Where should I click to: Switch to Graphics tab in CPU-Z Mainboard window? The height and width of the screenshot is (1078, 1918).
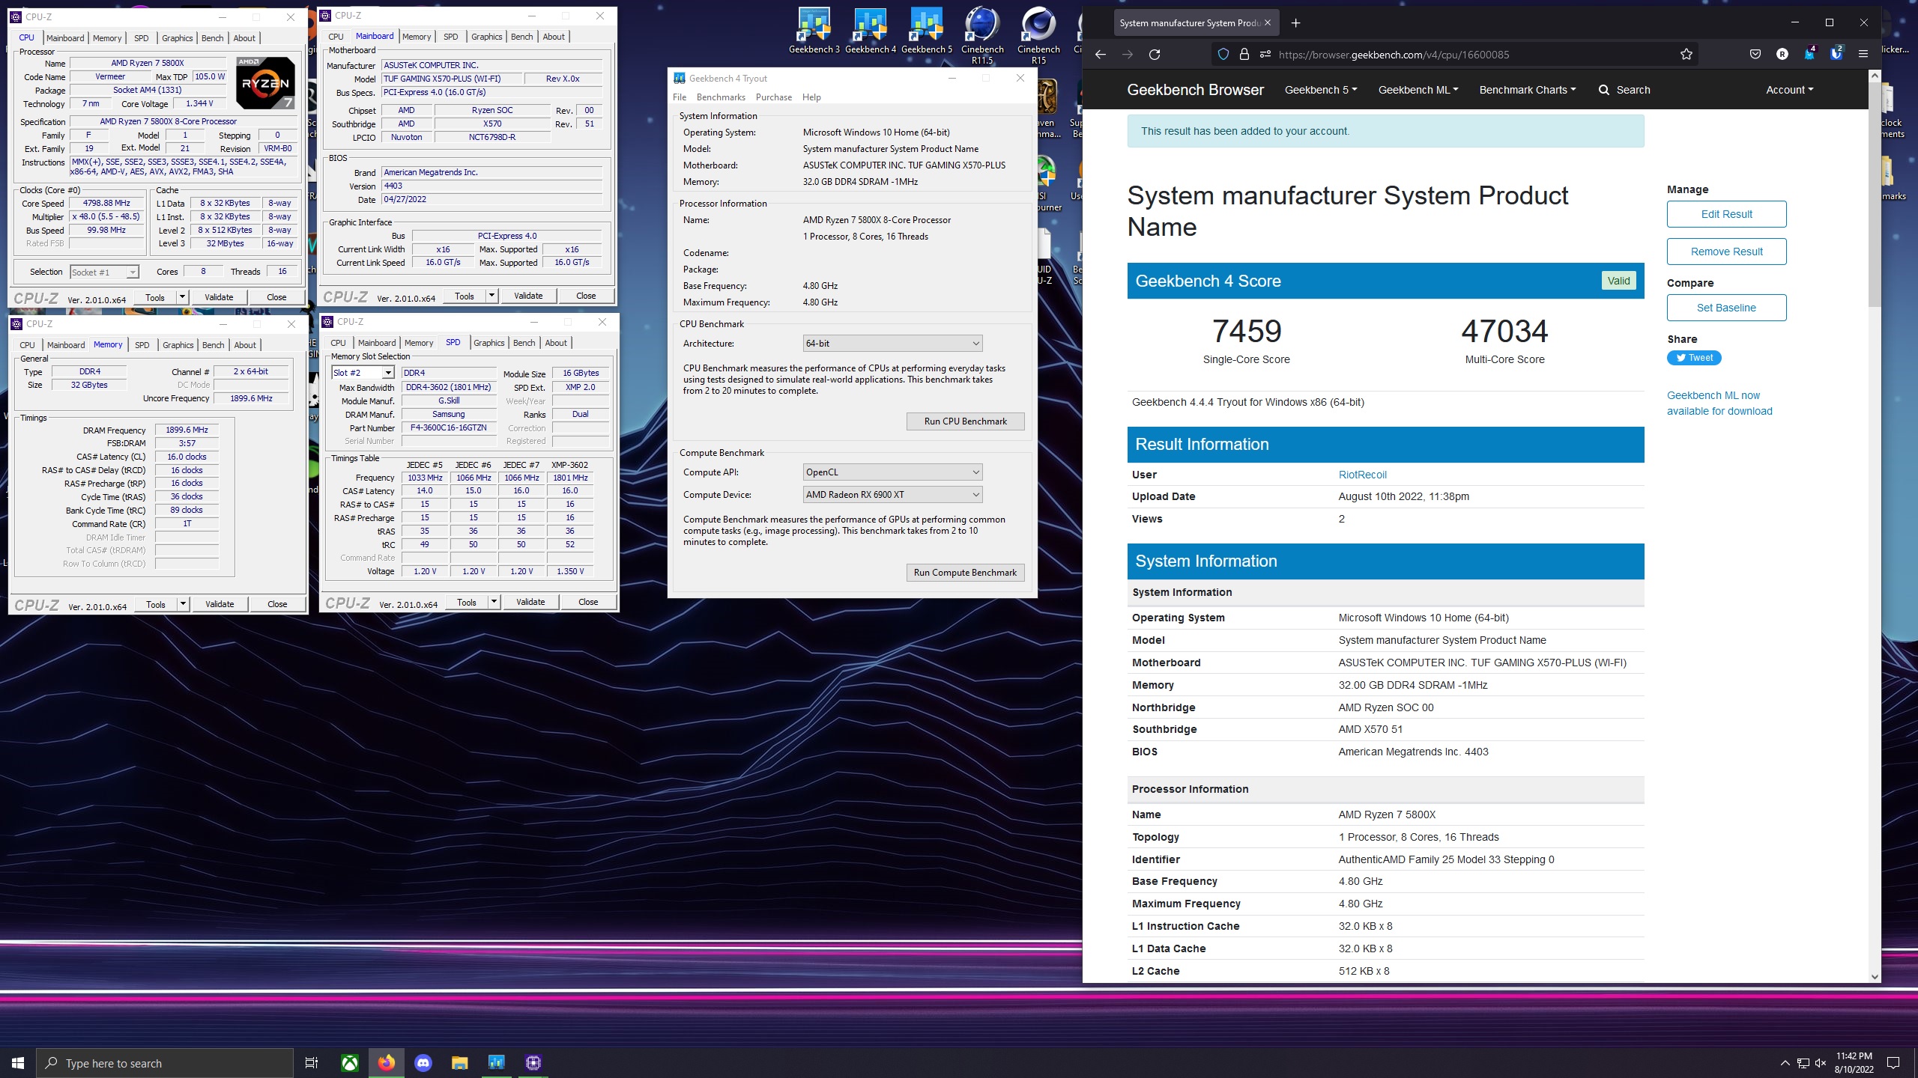point(487,37)
